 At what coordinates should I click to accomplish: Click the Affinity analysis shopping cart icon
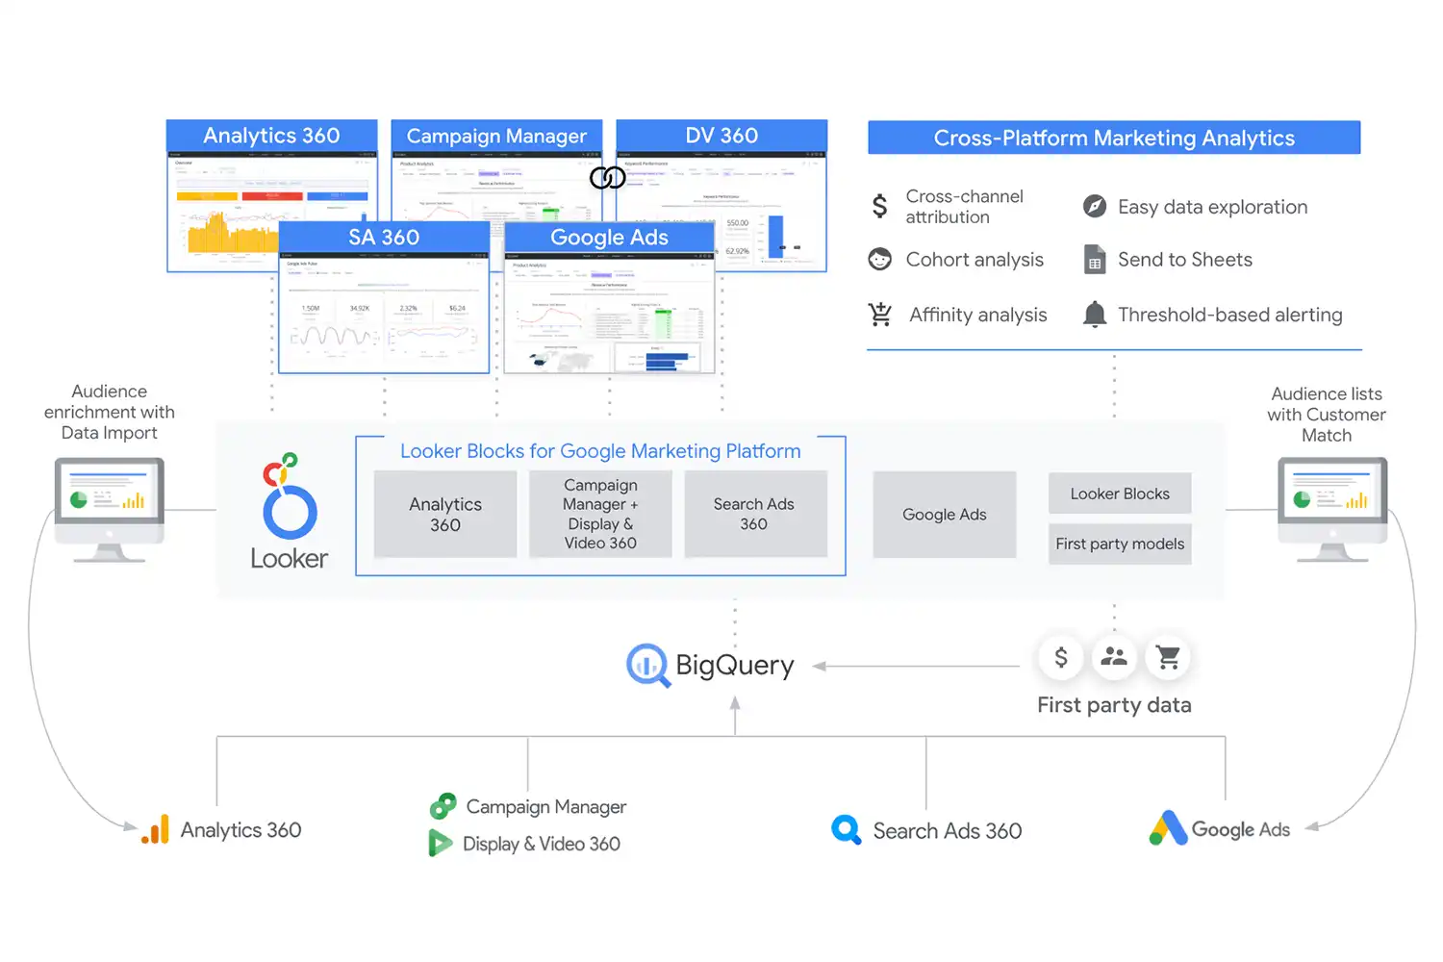tap(879, 315)
